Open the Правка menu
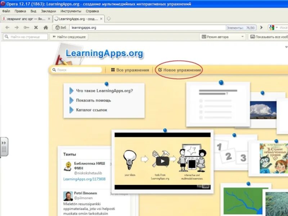The height and width of the screenshot is (216, 288). [x=20, y=11]
